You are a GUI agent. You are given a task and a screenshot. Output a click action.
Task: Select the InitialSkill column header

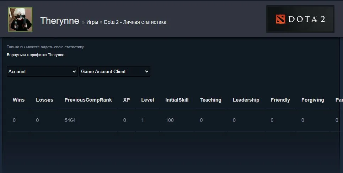click(177, 100)
